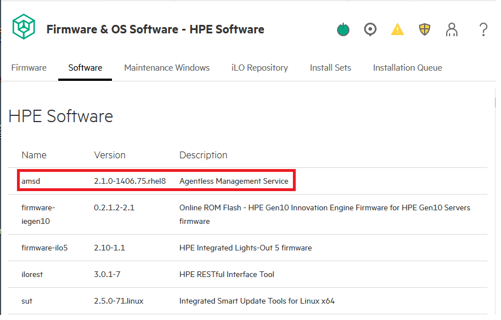Click the Name column header
This screenshot has height=320, width=501.
(x=34, y=155)
